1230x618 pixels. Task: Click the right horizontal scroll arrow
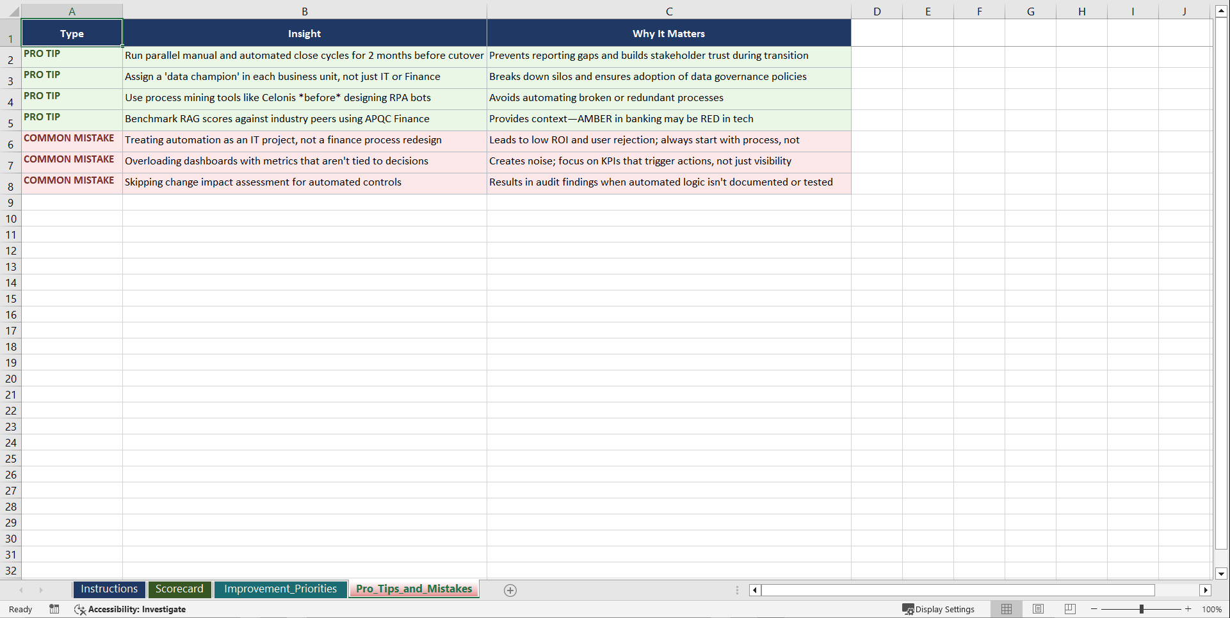click(x=1206, y=590)
